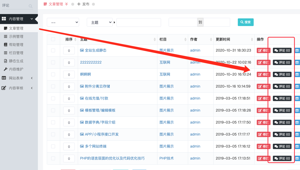The width and height of the screenshot is (300, 170).
Task: Open the -- category dropdown
Action: (63, 22)
